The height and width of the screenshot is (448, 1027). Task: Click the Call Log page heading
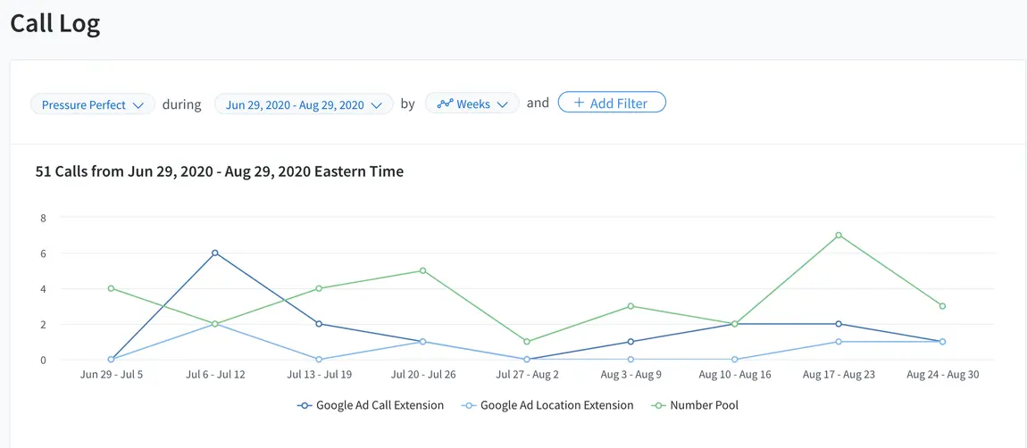[54, 23]
